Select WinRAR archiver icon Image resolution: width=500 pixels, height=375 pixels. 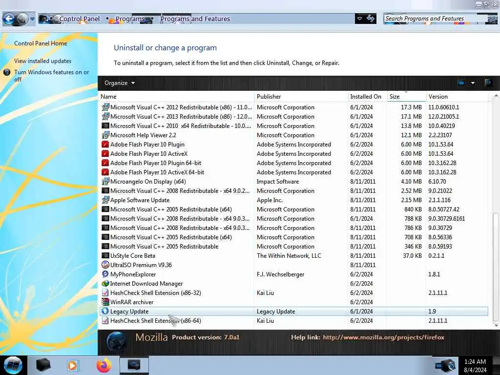point(105,302)
